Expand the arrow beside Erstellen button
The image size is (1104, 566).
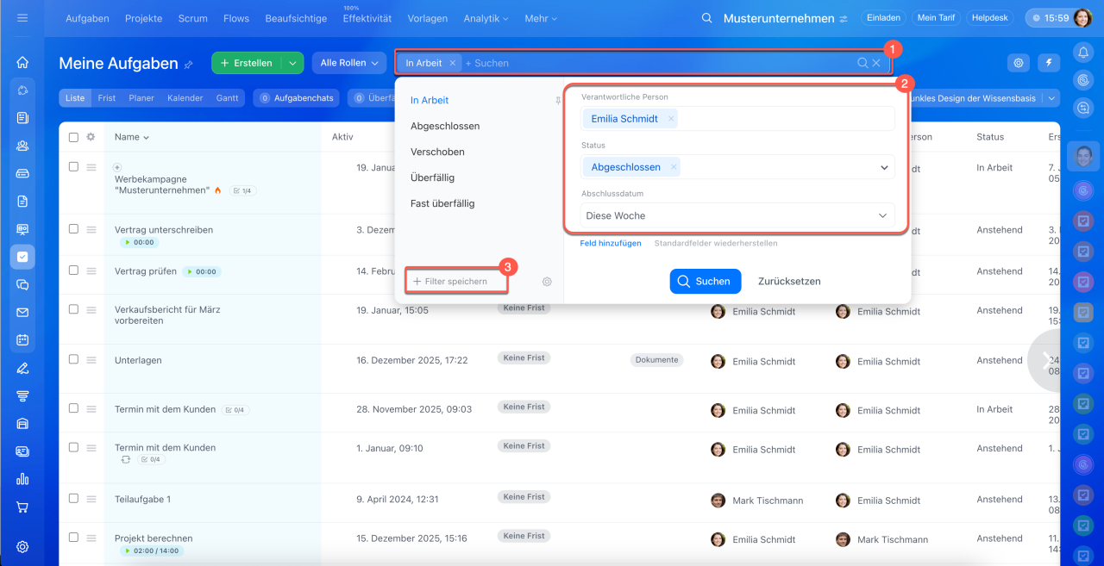tap(292, 63)
